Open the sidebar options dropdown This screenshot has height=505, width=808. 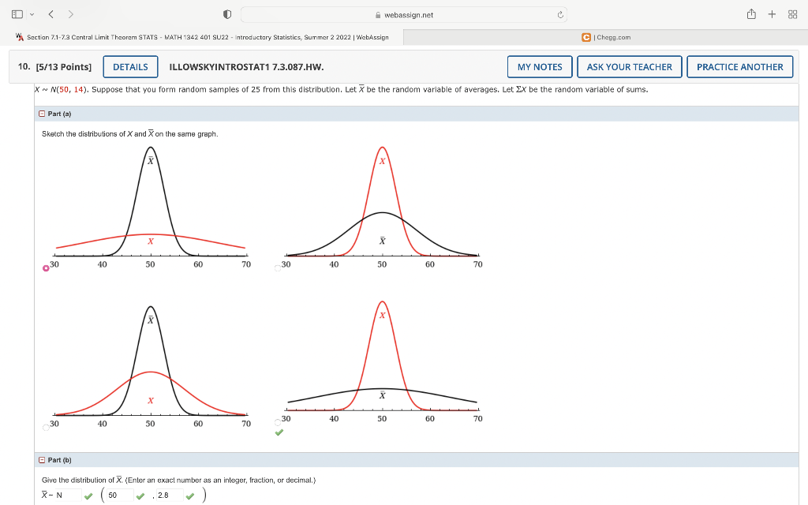coord(32,13)
